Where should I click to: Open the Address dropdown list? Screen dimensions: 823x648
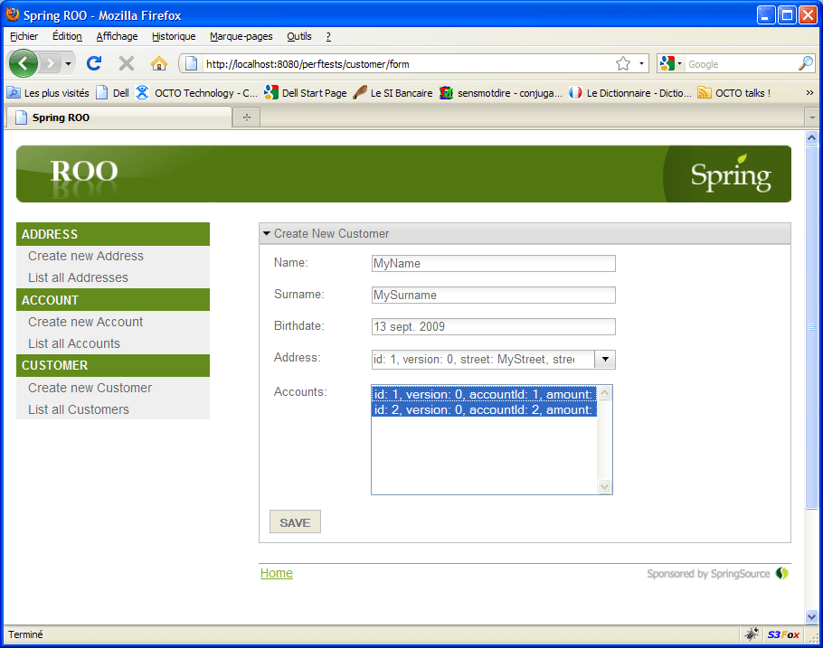click(x=605, y=360)
